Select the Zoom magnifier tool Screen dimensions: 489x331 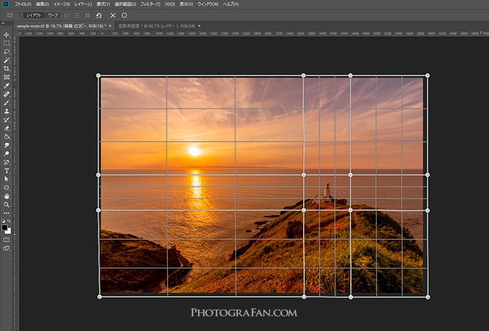coord(6,204)
